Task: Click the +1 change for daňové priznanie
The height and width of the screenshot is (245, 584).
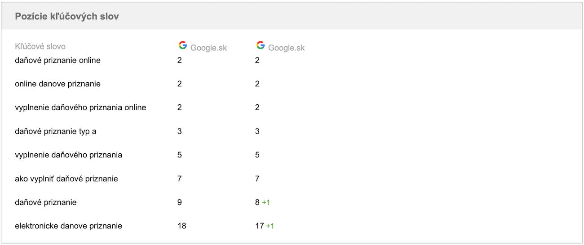Action: coord(266,203)
